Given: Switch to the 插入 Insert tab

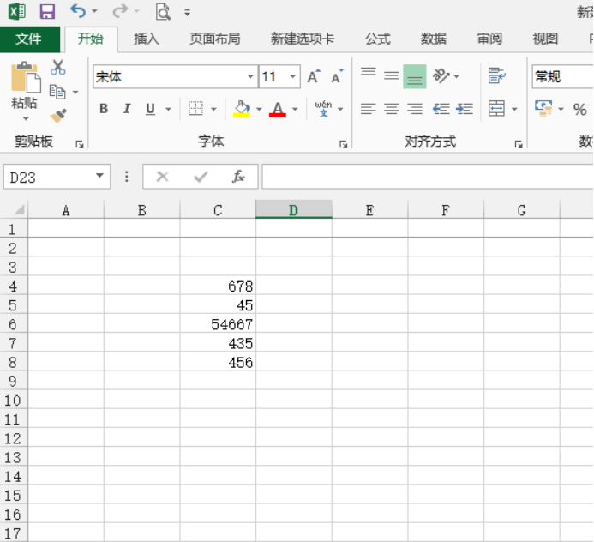Looking at the screenshot, I should click(147, 39).
